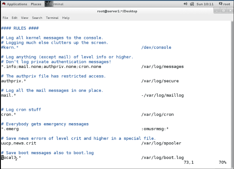
Task: Click the 'Logging much else clutters' comment line
Action: [55, 43]
